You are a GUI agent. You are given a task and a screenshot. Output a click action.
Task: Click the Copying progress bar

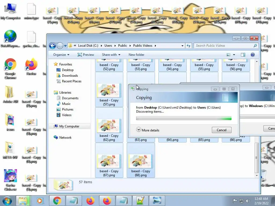pos(184,118)
